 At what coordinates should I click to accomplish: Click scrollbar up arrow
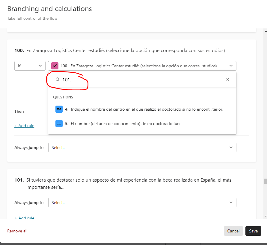(266, 31)
